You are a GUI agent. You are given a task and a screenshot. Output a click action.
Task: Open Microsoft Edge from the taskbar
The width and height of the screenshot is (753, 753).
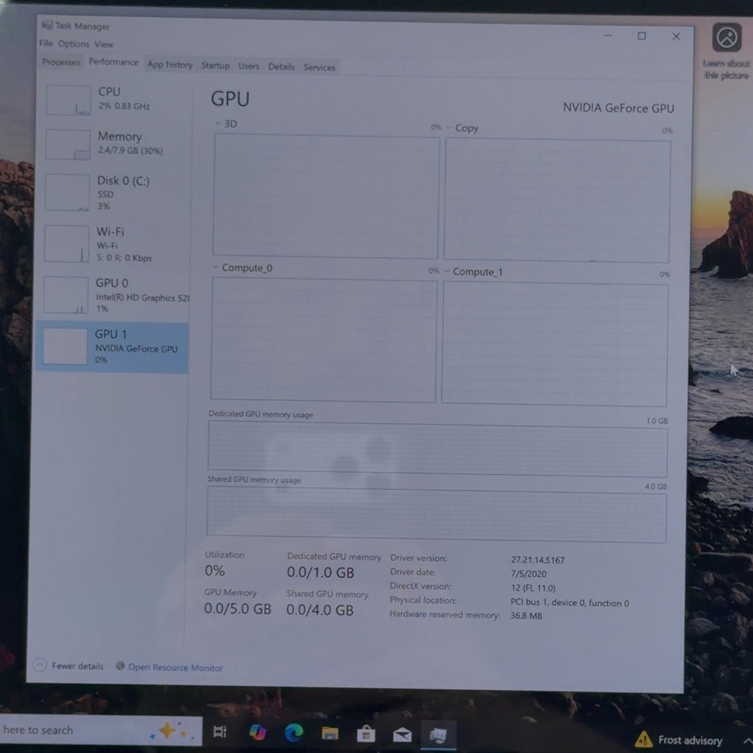[293, 732]
